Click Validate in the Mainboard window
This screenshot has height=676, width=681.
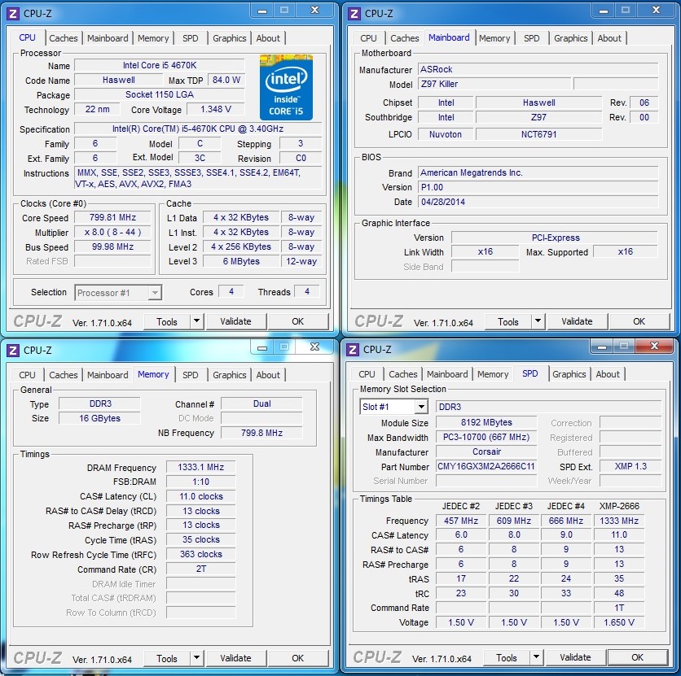click(x=577, y=321)
